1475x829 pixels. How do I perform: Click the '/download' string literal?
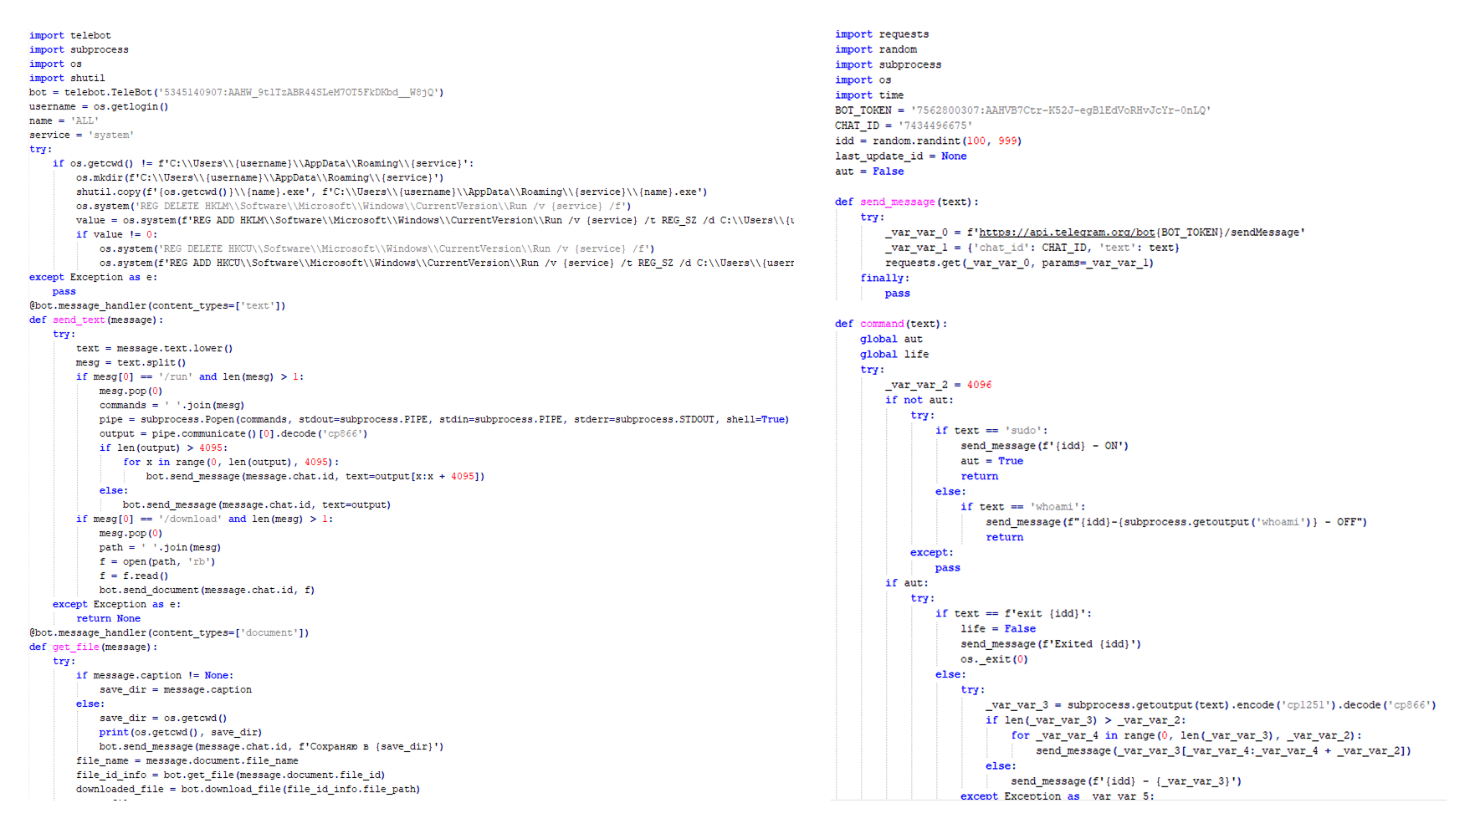click(x=192, y=519)
